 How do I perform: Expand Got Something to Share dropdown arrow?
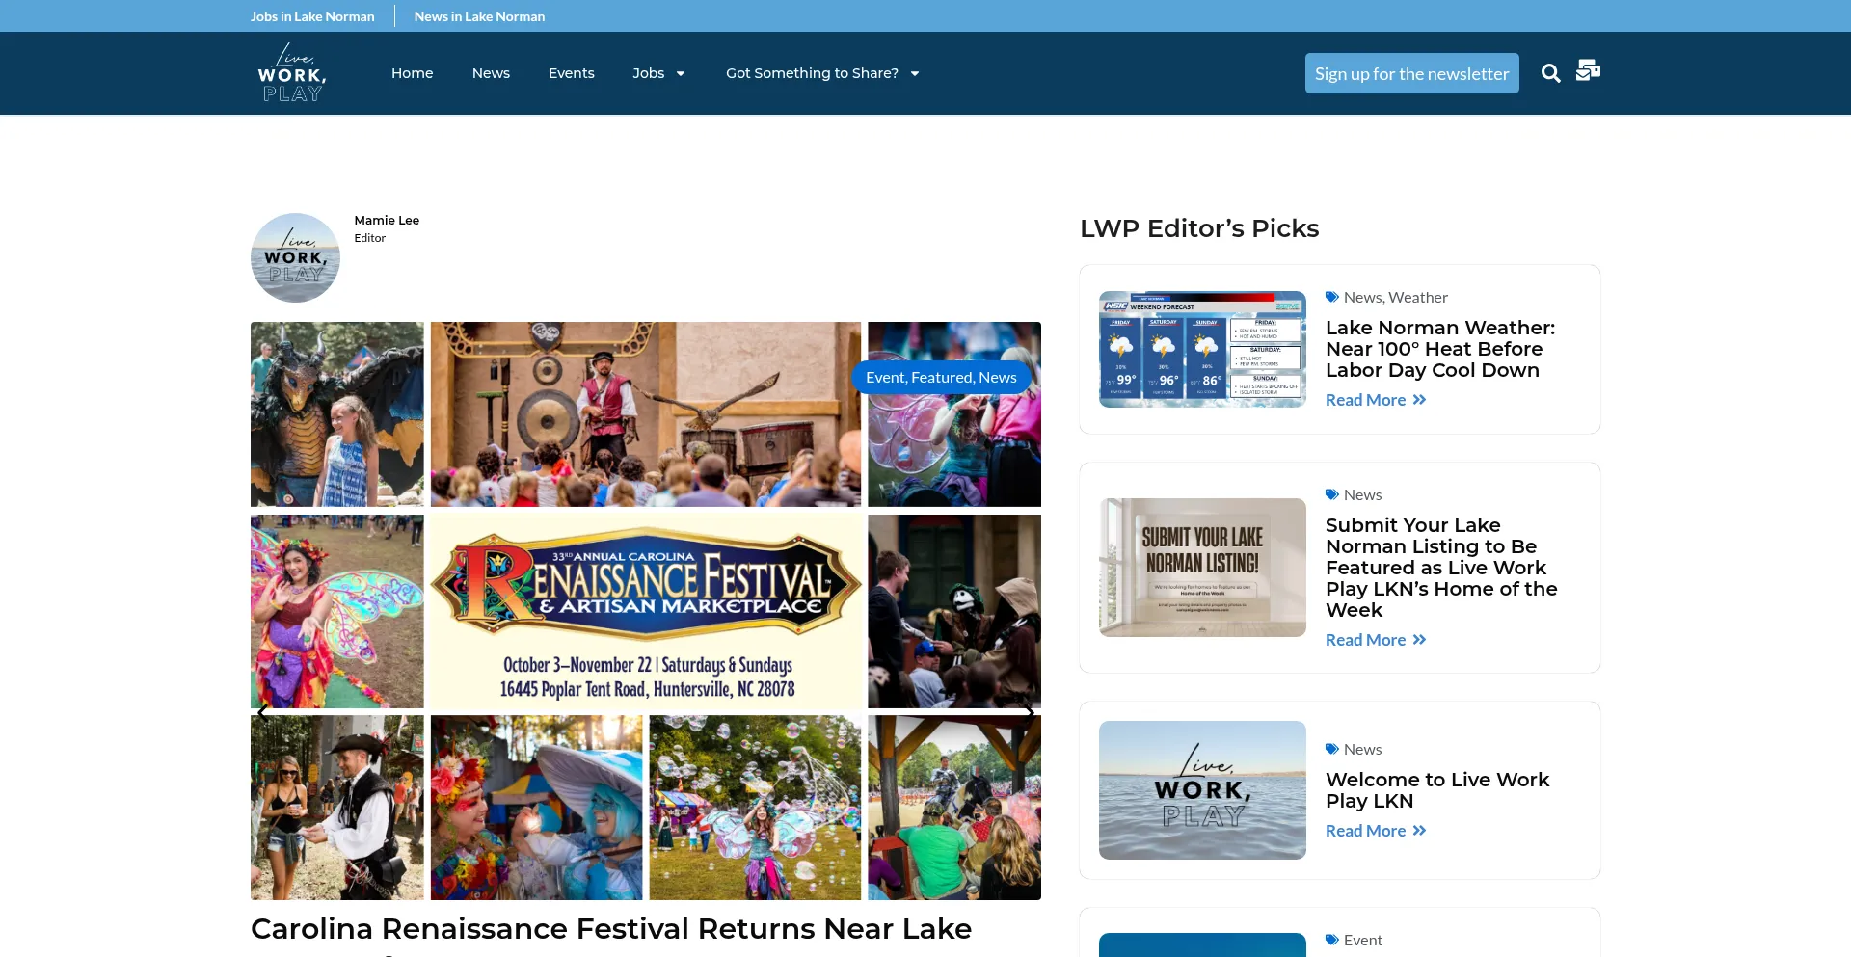coord(915,74)
